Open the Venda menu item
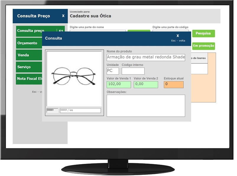 [24, 55]
